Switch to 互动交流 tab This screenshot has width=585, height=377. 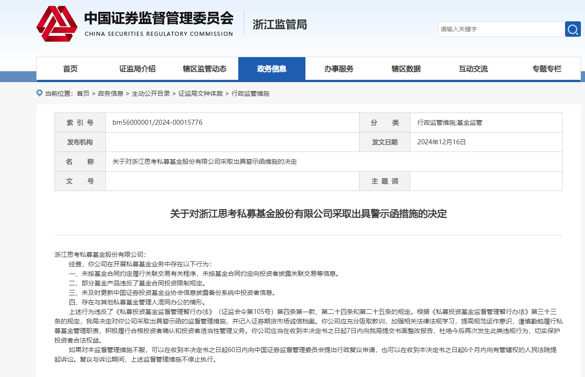coord(473,69)
